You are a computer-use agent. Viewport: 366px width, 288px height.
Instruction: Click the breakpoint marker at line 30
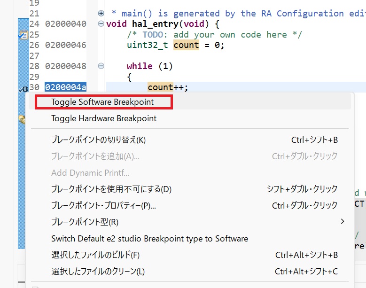(23, 89)
